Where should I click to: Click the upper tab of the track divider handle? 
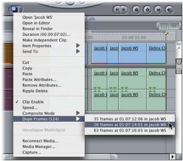(179, 62)
